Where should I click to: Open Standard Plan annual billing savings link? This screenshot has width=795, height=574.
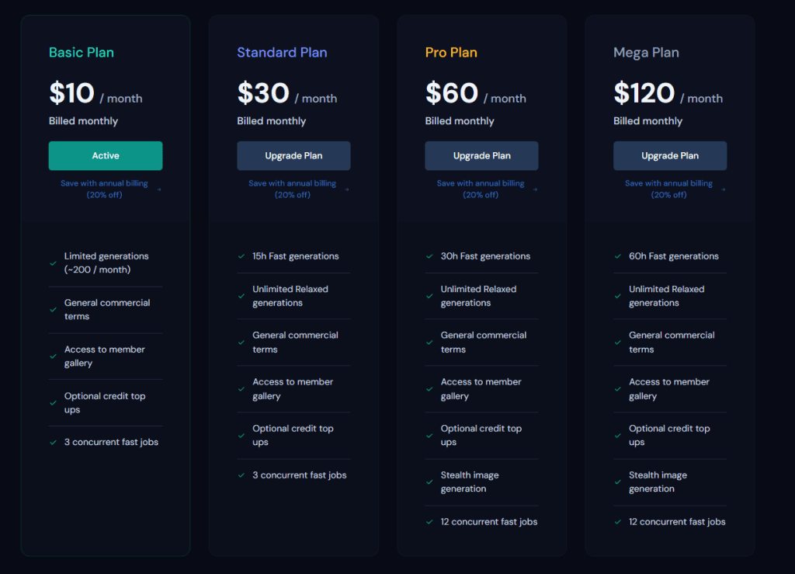click(293, 190)
